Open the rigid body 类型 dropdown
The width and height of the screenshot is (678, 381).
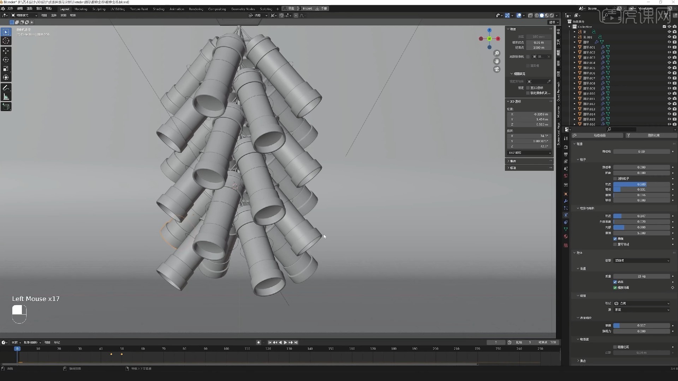pyautogui.click(x=642, y=260)
